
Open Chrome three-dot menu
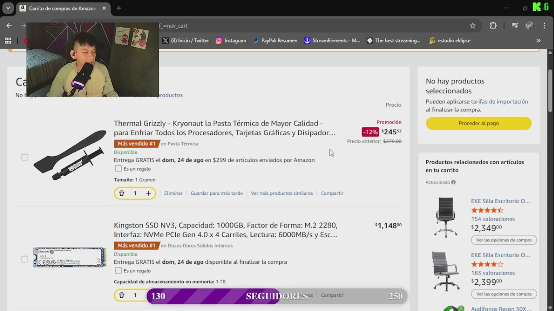544,25
